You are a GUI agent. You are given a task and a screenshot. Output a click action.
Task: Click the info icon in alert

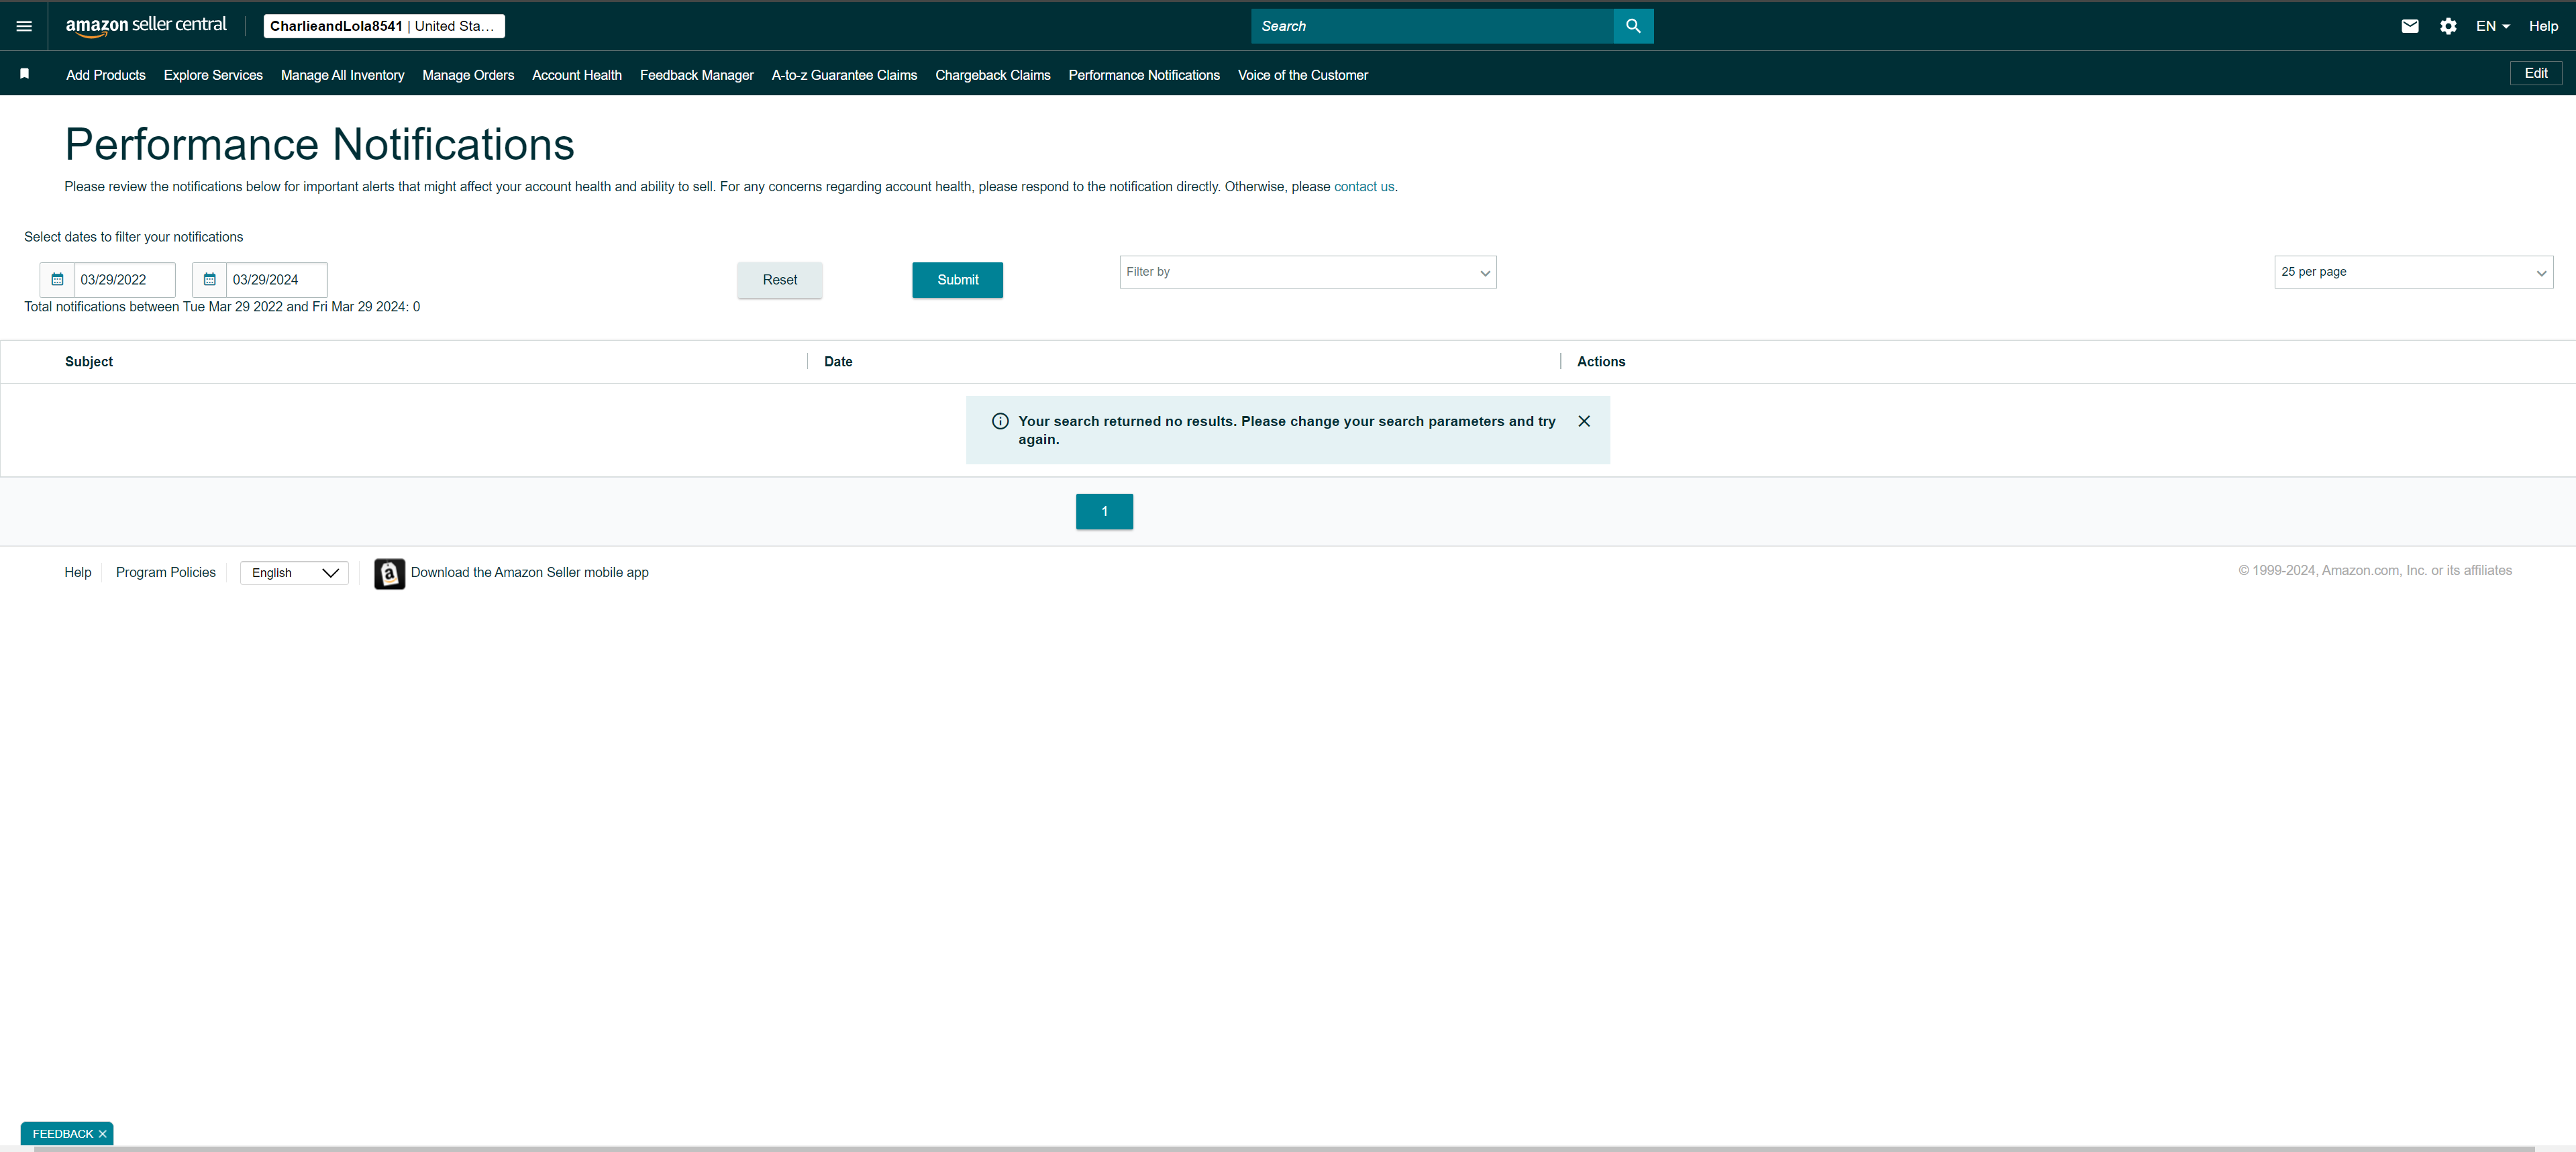click(1000, 421)
